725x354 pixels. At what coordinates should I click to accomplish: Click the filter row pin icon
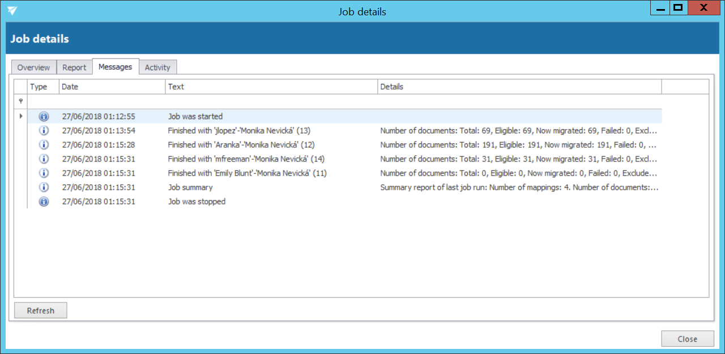click(x=21, y=101)
